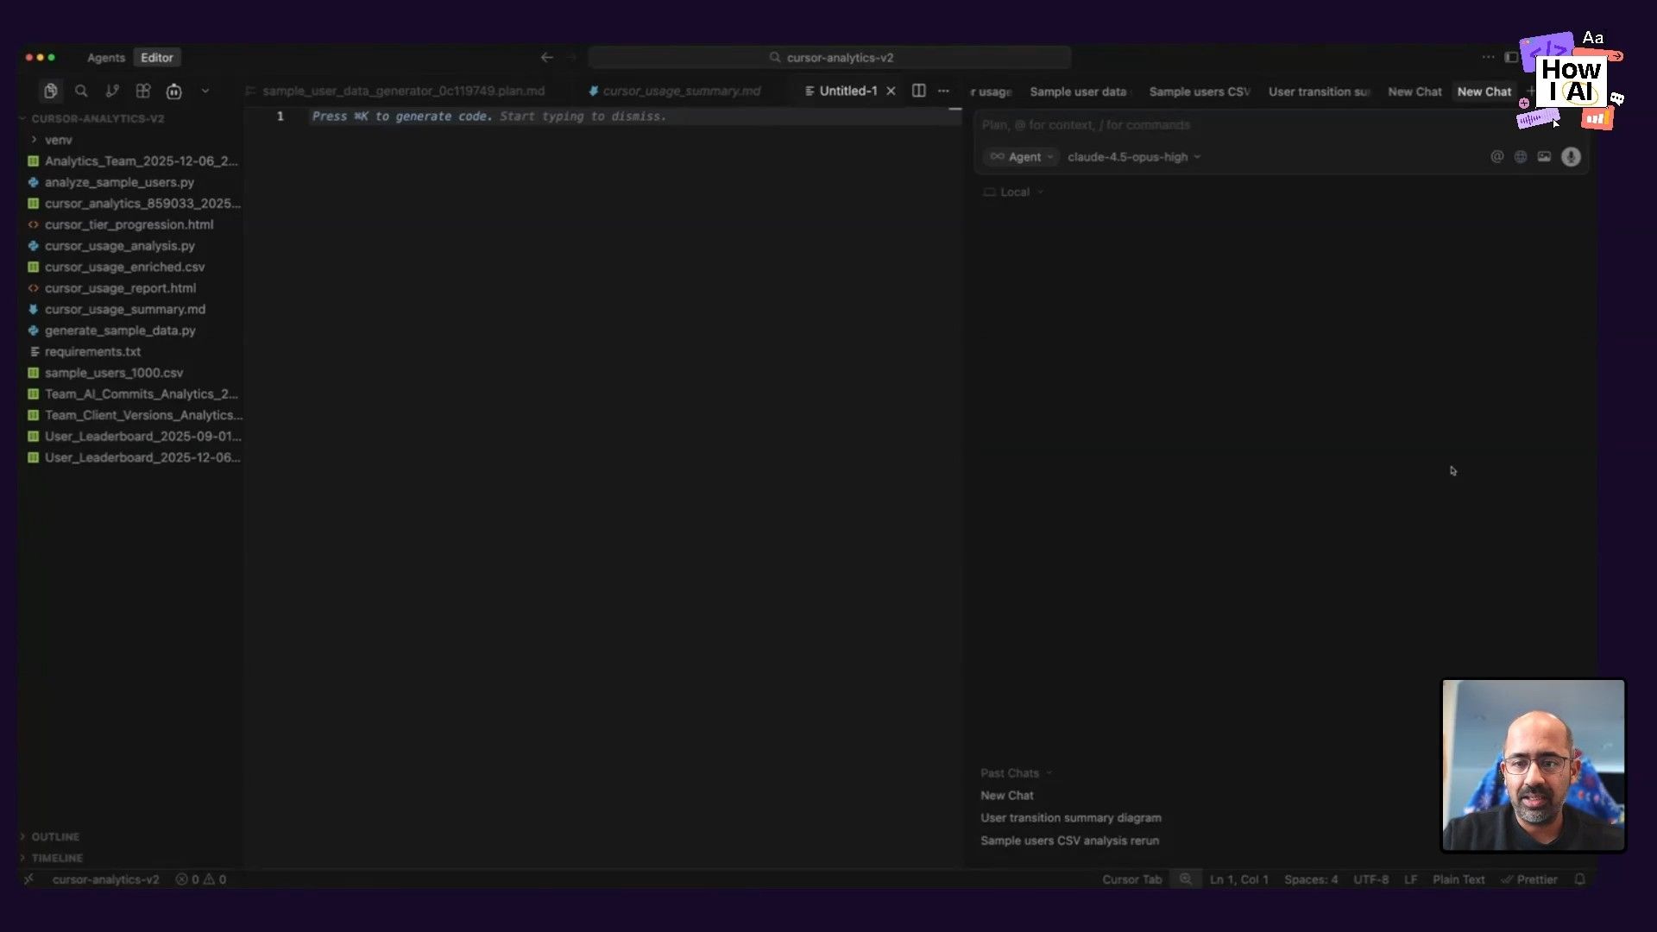Open sample_user_data_generator plan.md tab
The image size is (1657, 932).
pos(403,91)
